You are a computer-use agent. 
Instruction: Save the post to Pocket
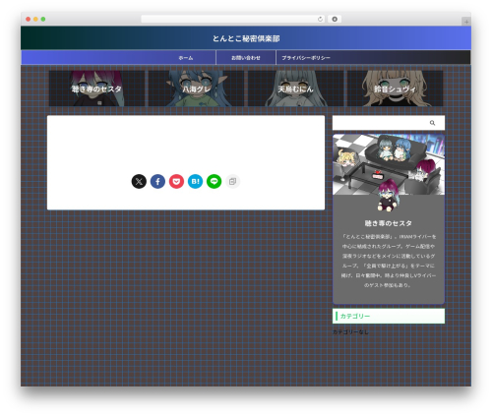[176, 181]
